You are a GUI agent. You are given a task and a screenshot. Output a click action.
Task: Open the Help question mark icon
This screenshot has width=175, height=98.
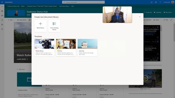point(160,2)
